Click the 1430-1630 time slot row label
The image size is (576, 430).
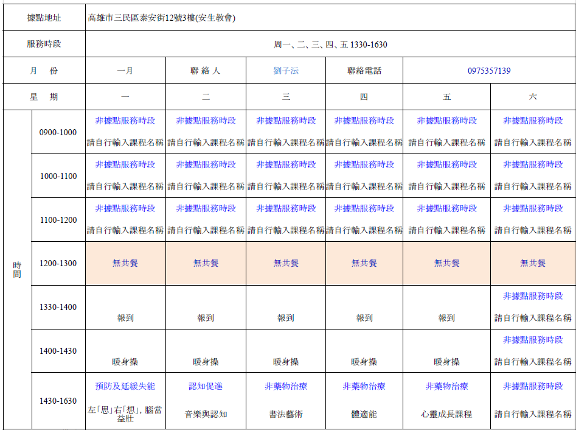(58, 401)
